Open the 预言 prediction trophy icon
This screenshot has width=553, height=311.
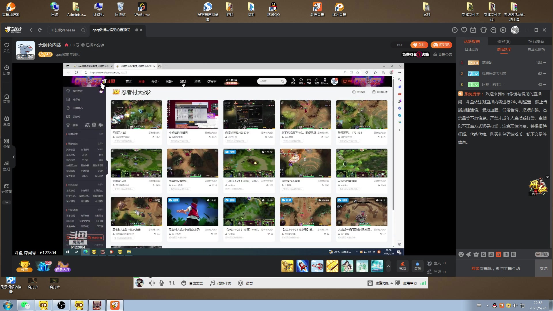tap(24, 266)
